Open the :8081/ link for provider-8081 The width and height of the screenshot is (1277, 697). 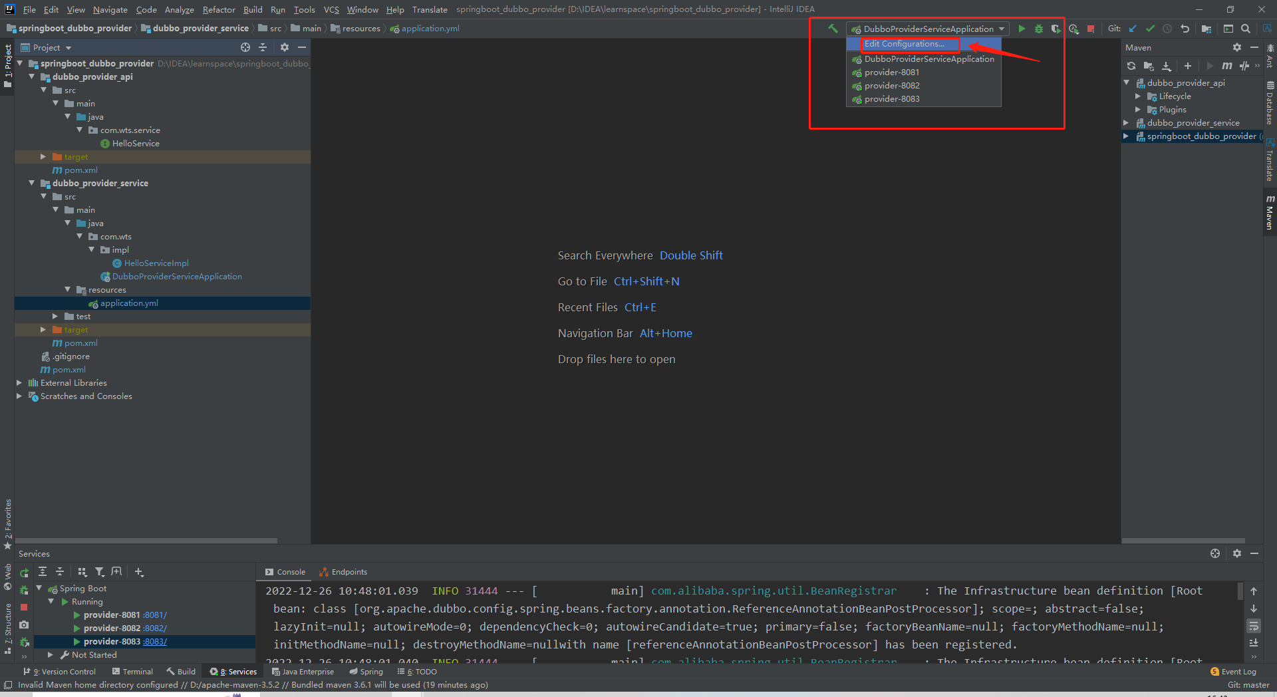pos(155,615)
